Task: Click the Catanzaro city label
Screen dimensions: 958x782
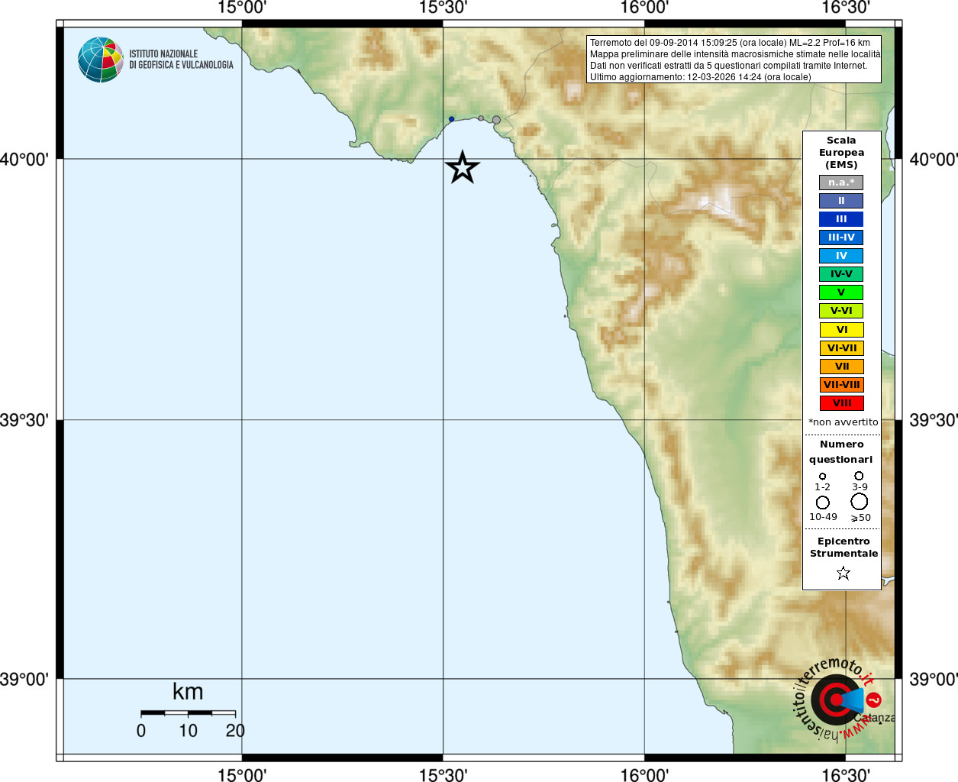Action: 875,718
